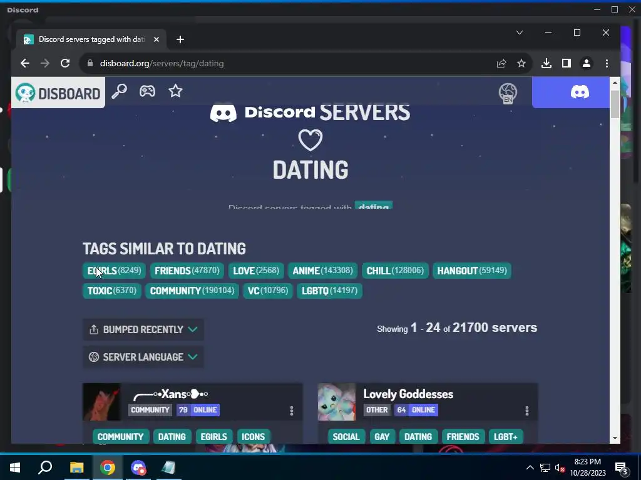Image resolution: width=641 pixels, height=480 pixels.
Task: Open the Chrome three-dot menu
Action: point(607,63)
